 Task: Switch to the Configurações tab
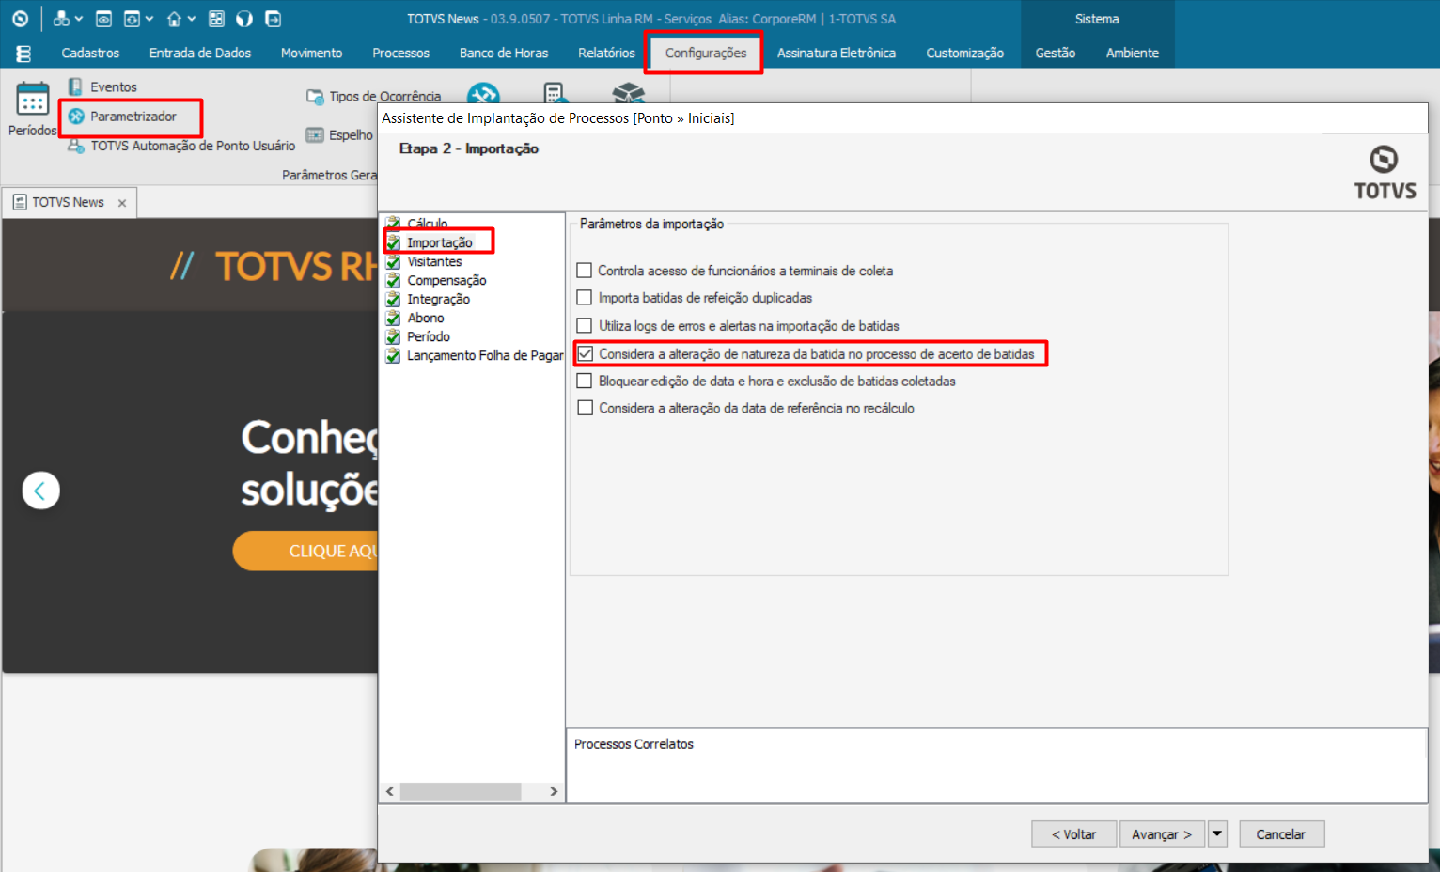pyautogui.click(x=706, y=54)
